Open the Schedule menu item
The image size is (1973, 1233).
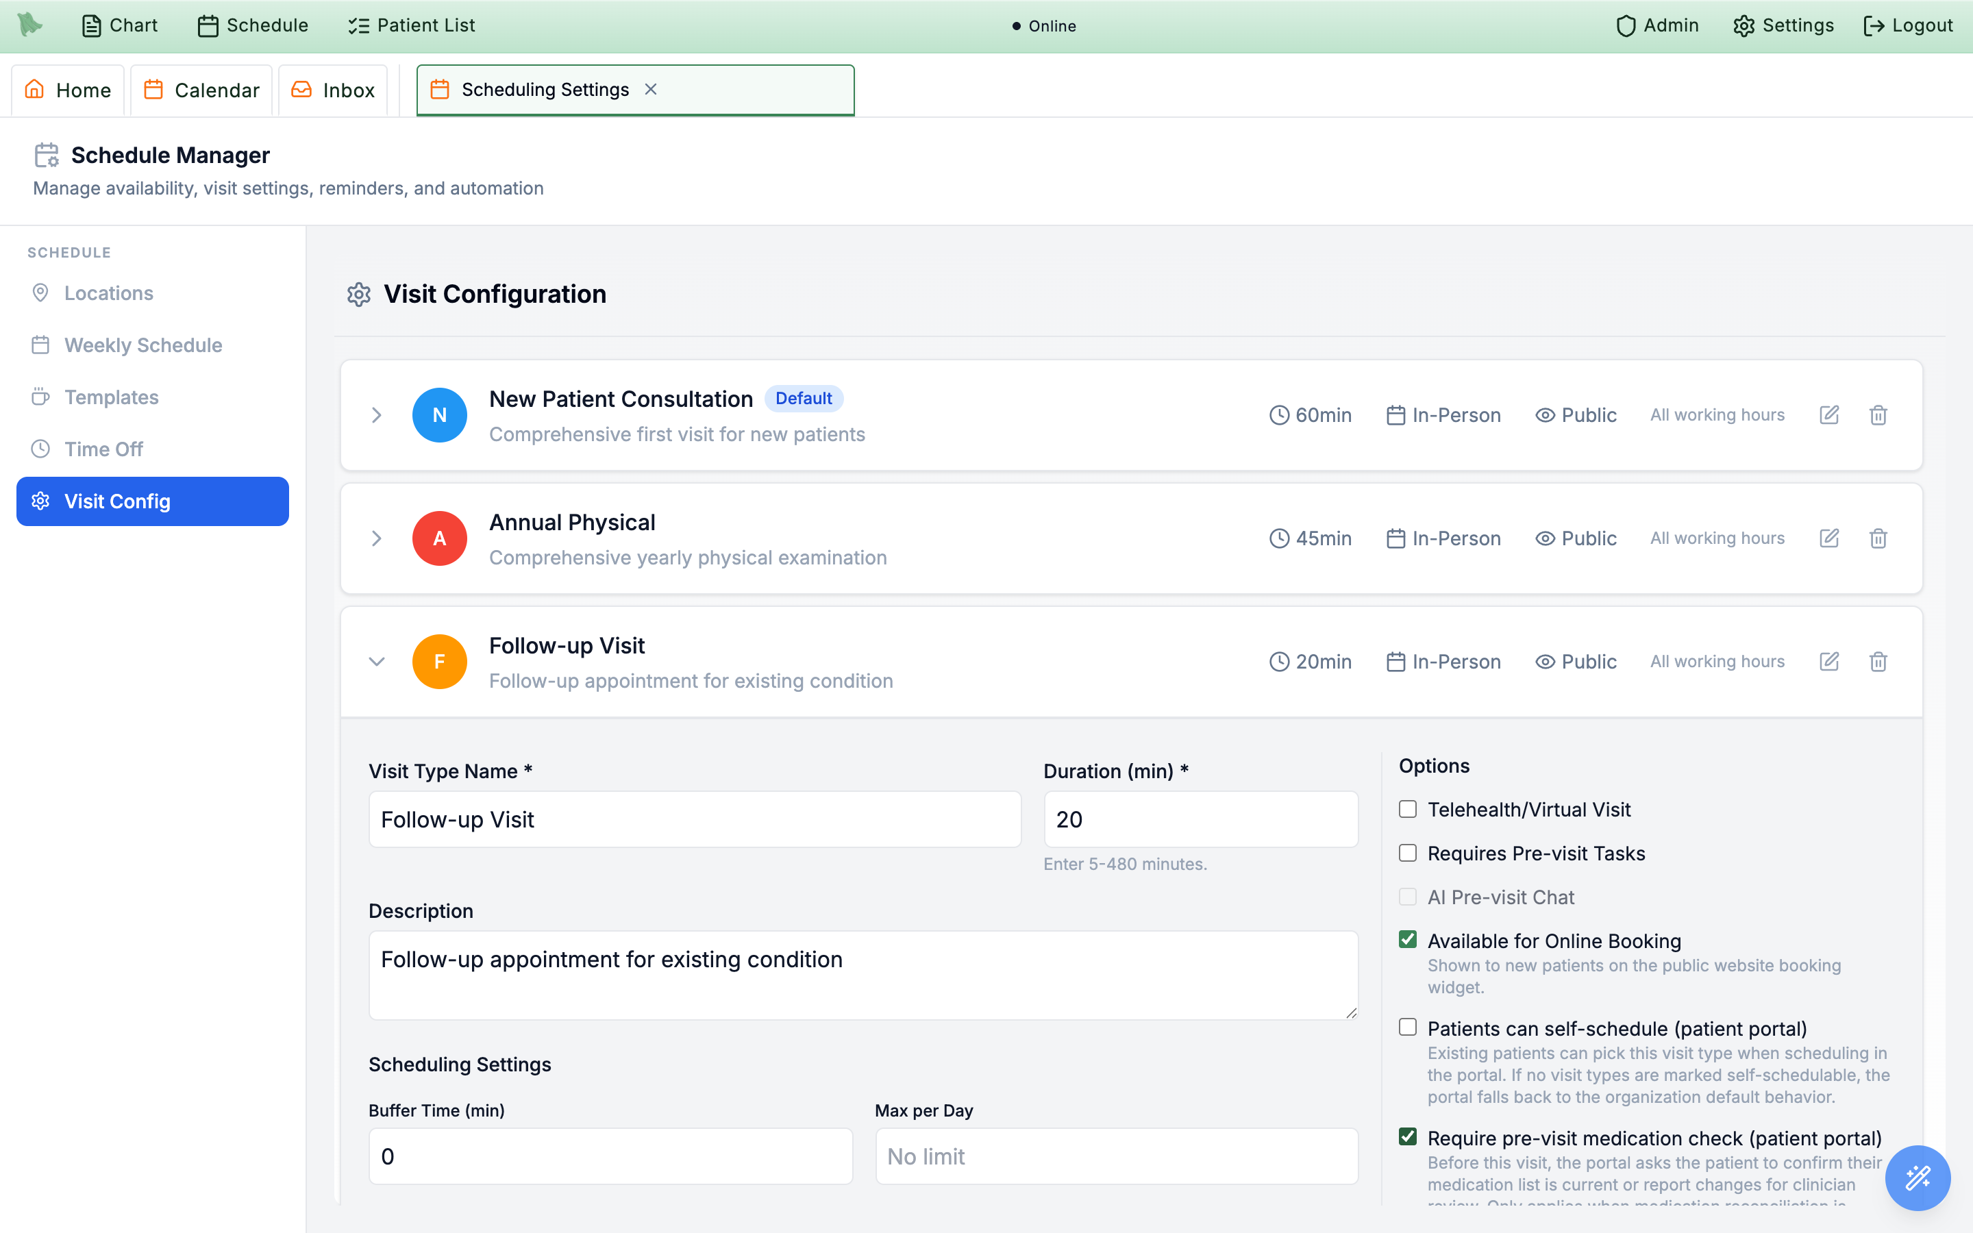coord(253,25)
